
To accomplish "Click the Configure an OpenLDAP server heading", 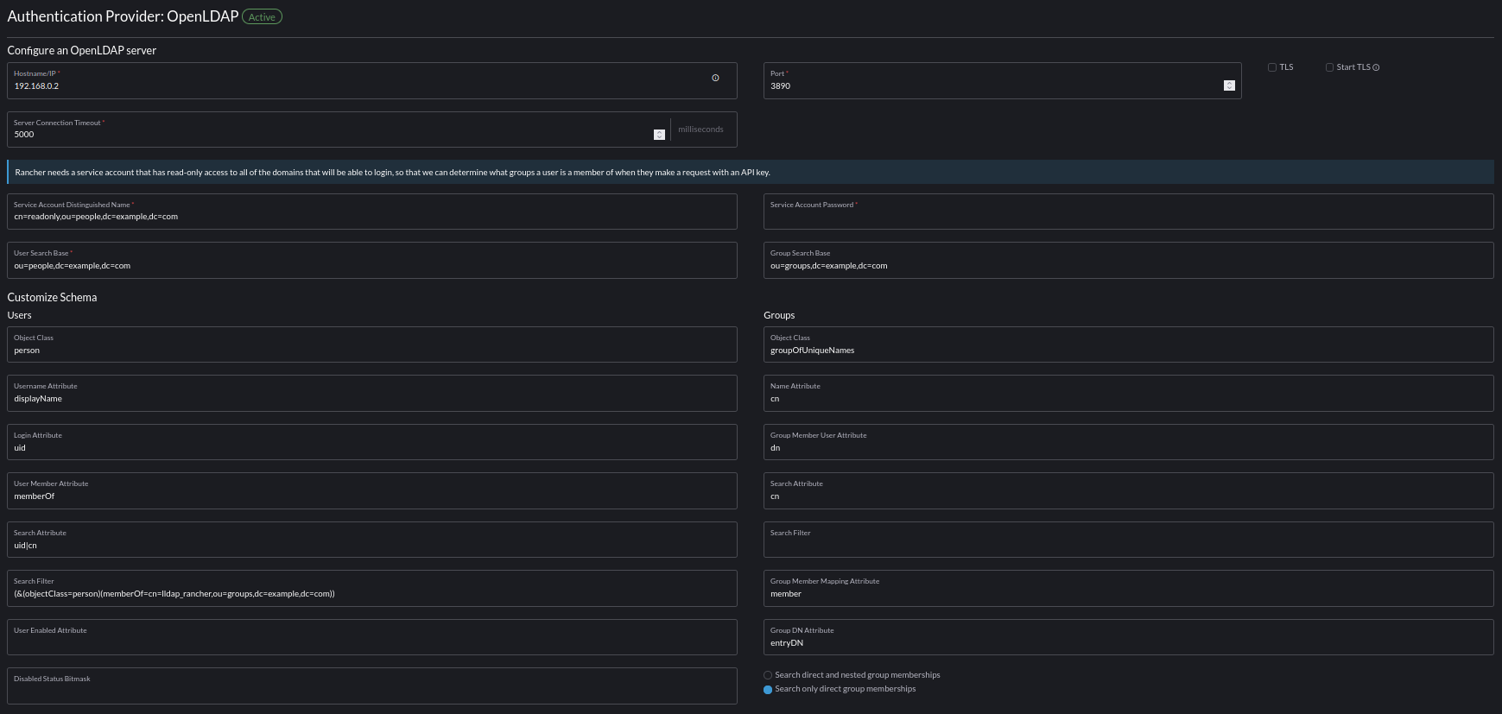I will 82,50.
